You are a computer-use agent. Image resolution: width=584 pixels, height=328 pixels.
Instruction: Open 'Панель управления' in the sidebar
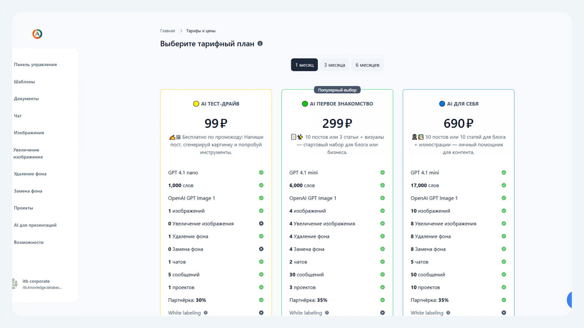(35, 65)
